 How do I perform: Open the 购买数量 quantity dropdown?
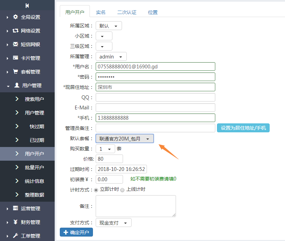[x=105, y=149]
